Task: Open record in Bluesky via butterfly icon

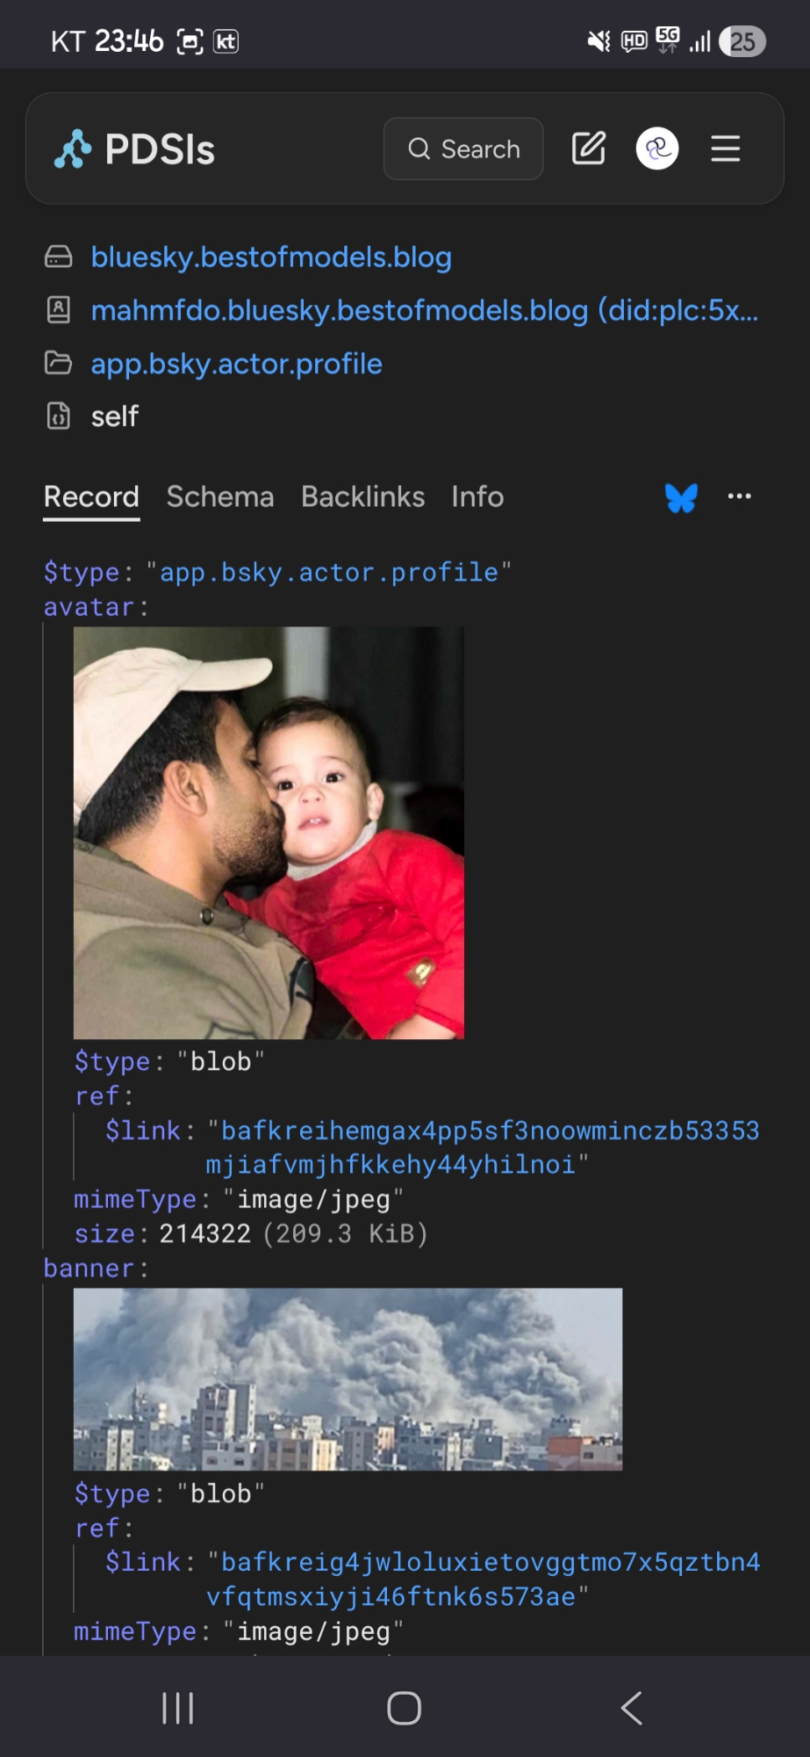Action: pos(681,497)
